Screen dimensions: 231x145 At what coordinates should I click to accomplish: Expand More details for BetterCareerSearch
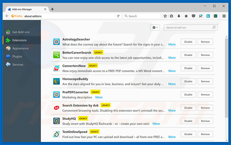pyautogui.click(x=172, y=58)
